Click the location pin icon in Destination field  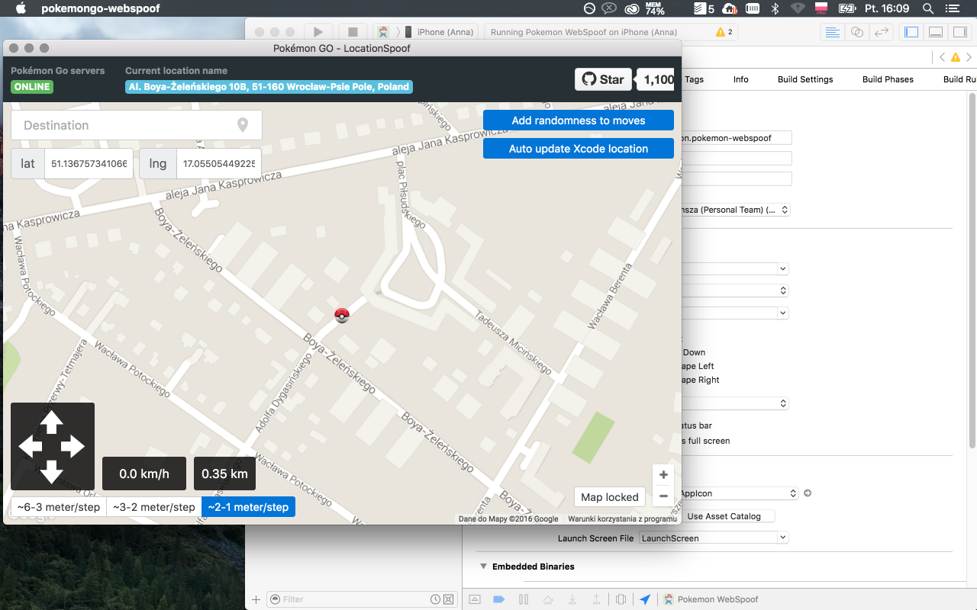(243, 125)
